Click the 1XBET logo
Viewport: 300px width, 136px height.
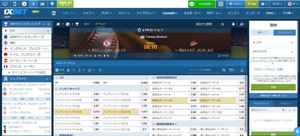[x=16, y=12]
